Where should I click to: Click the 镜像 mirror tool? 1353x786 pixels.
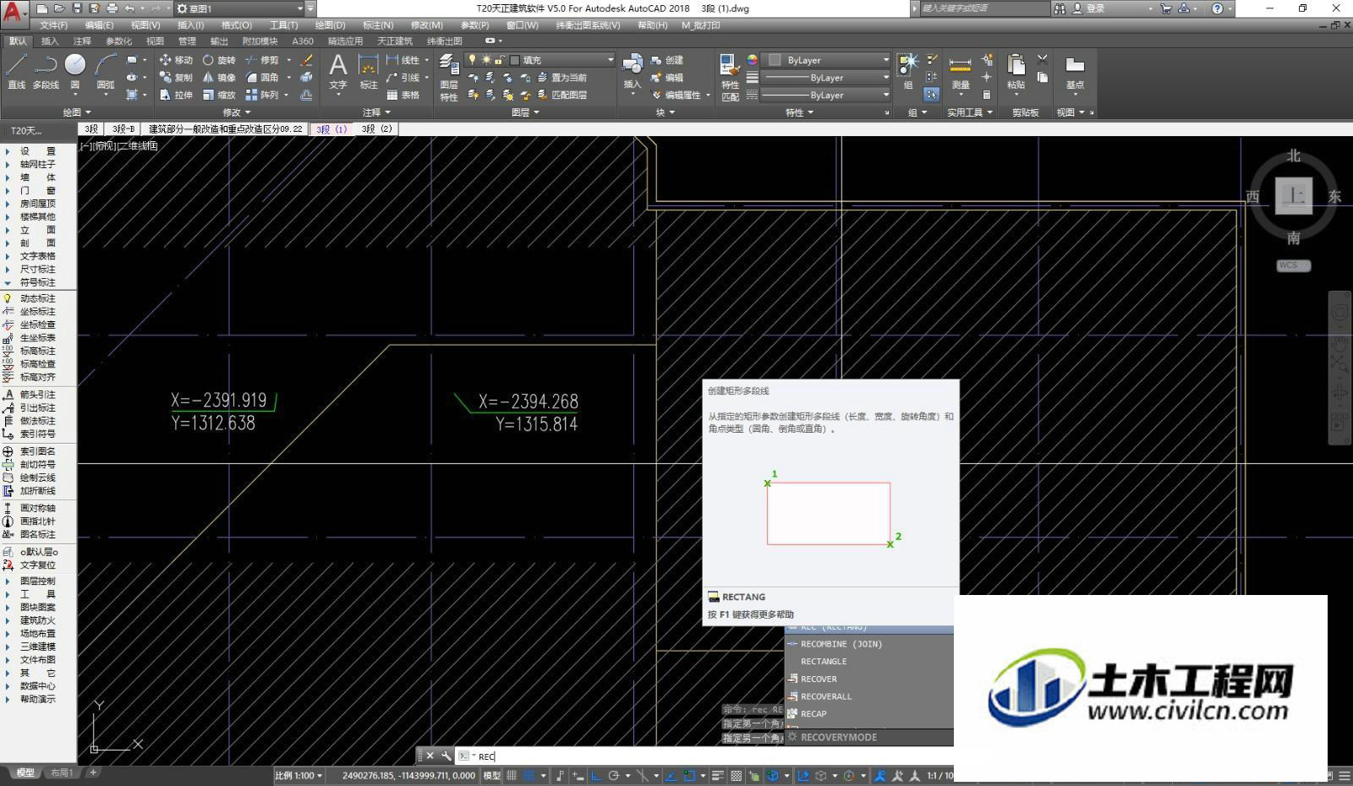pyautogui.click(x=219, y=78)
